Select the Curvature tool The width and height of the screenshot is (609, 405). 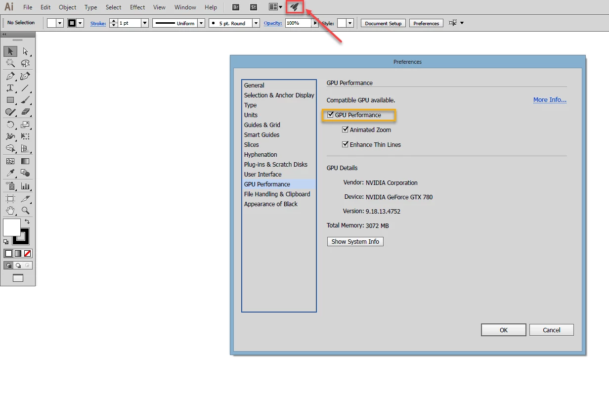pos(25,76)
